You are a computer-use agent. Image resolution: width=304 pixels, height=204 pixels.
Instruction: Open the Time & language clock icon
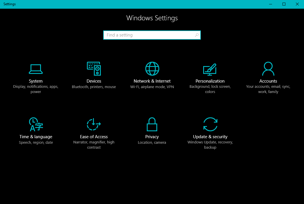coord(36,124)
